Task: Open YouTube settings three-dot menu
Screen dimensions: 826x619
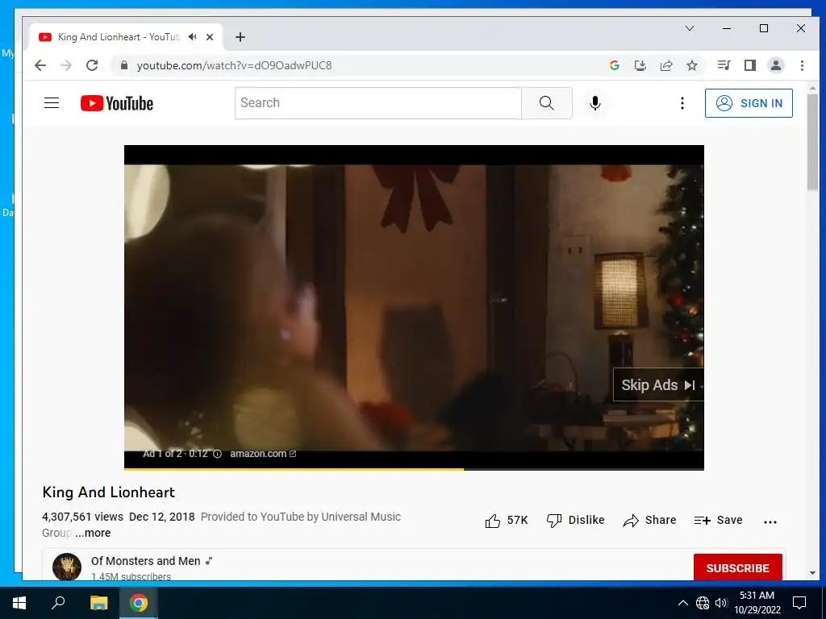Action: 682,103
